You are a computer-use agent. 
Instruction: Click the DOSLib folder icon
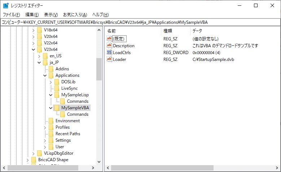coord(57,82)
